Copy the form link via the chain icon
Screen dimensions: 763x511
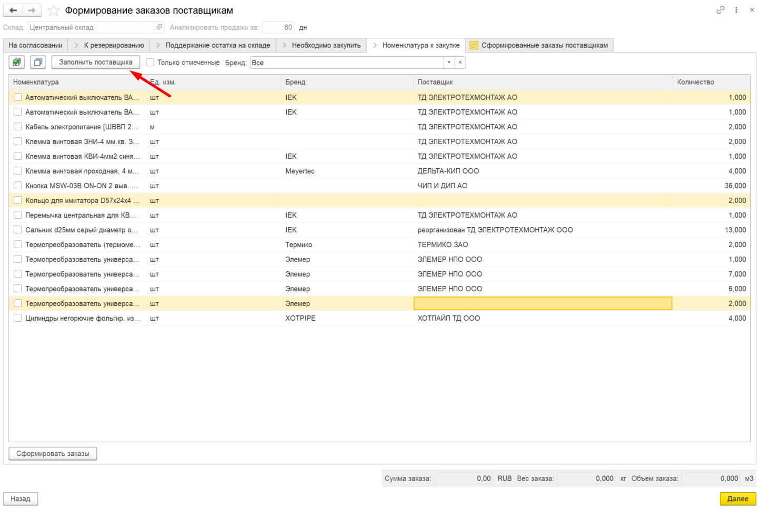click(720, 10)
